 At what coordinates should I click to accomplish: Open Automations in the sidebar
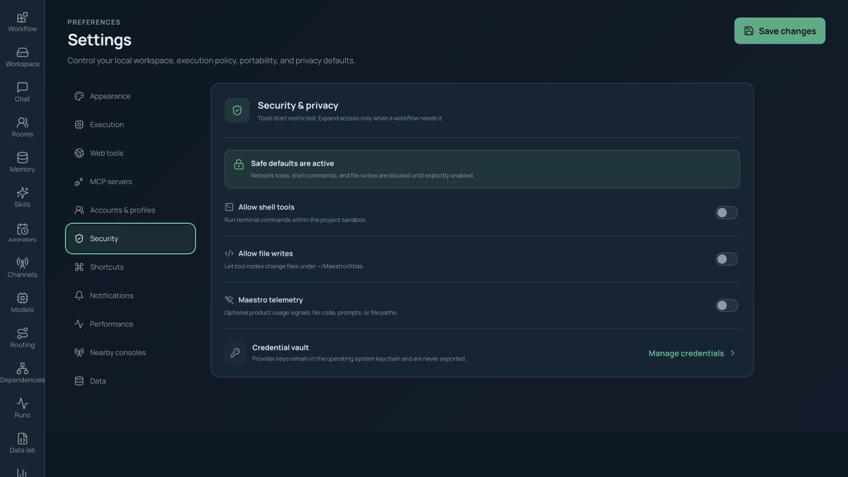click(x=22, y=233)
